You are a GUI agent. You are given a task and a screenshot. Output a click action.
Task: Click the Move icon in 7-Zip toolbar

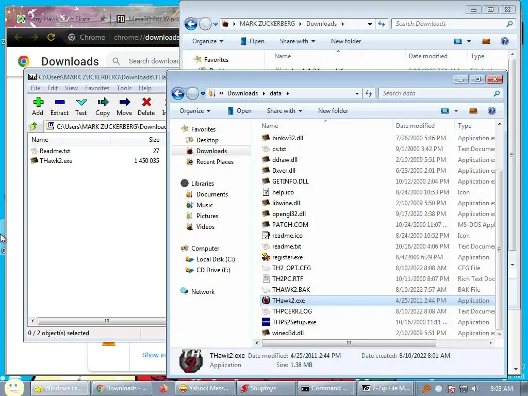tap(124, 102)
